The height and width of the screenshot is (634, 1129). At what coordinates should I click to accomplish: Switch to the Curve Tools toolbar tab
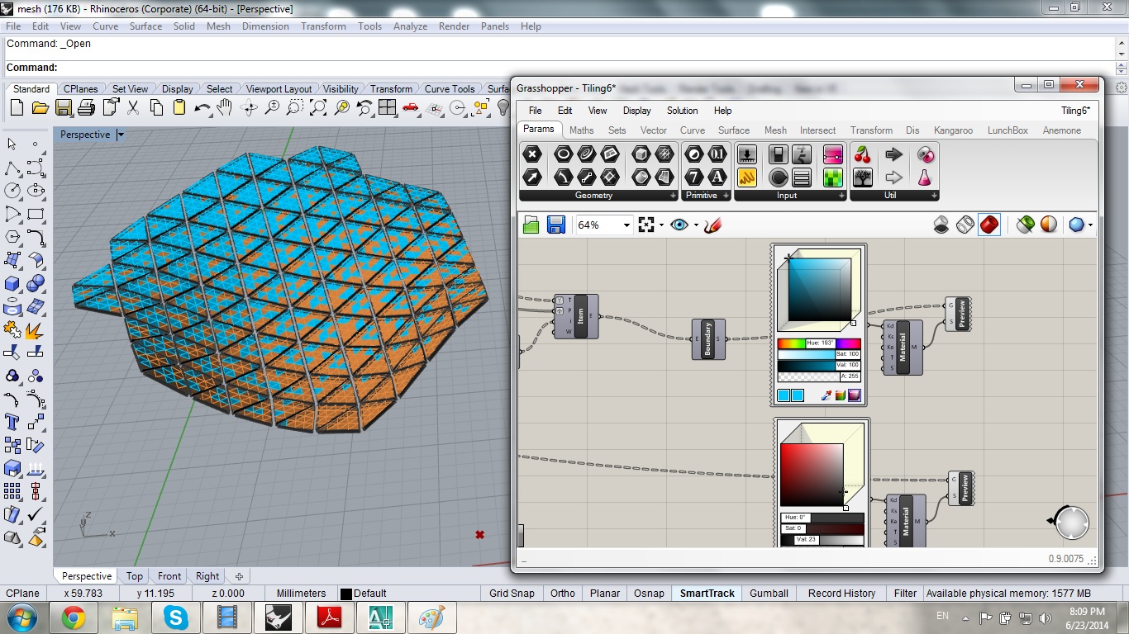click(x=450, y=89)
